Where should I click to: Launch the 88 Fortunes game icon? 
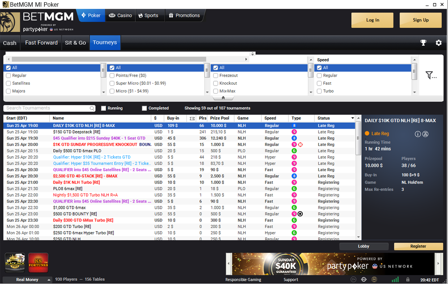pos(38,263)
